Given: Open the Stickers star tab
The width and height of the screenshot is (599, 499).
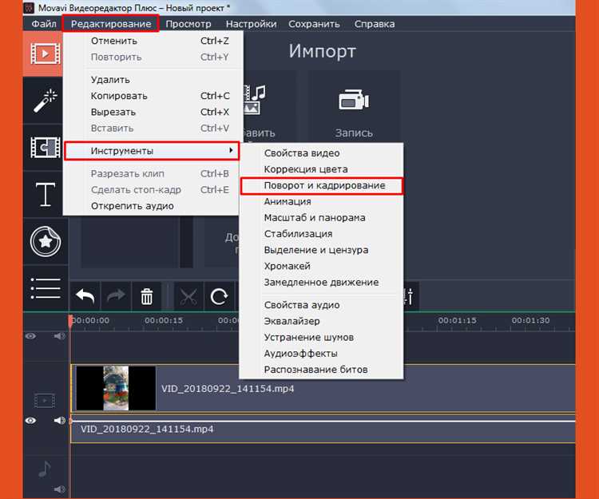Looking at the screenshot, I should 45,241.
